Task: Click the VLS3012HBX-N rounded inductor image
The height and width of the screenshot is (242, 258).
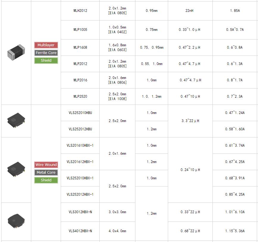Action: [x=16, y=221]
